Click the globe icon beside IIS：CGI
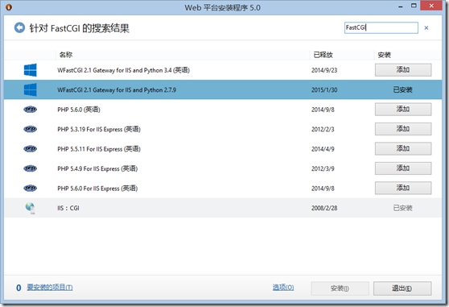This screenshot has height=307, width=449. [x=30, y=208]
